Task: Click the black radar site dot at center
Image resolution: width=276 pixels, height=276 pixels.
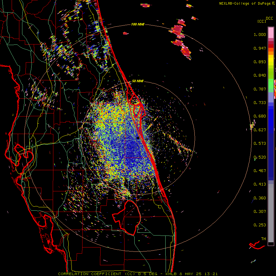Action: [138, 138]
